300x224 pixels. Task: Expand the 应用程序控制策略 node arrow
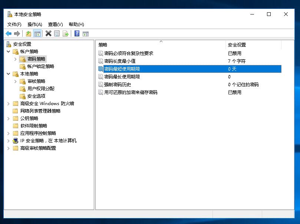9,133
